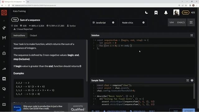Open the Node v14.x version dropdown
The height and width of the screenshot is (112, 199).
click(x=134, y=23)
